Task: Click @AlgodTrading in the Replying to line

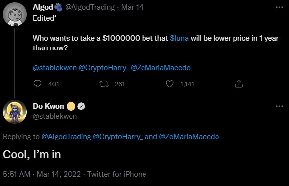Action: coord(67,137)
